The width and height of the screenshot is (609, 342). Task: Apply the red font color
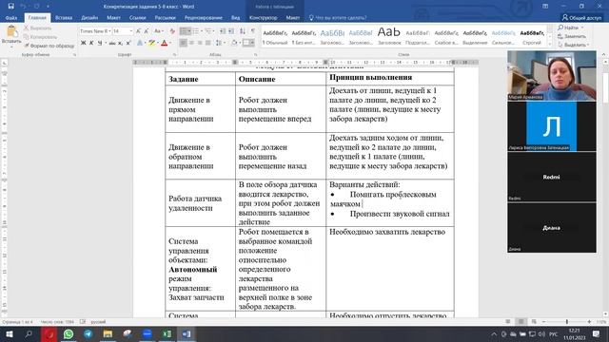coord(165,43)
